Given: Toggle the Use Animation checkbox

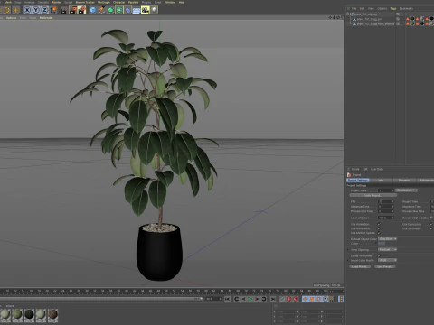Looking at the screenshot, I should coord(379,224).
